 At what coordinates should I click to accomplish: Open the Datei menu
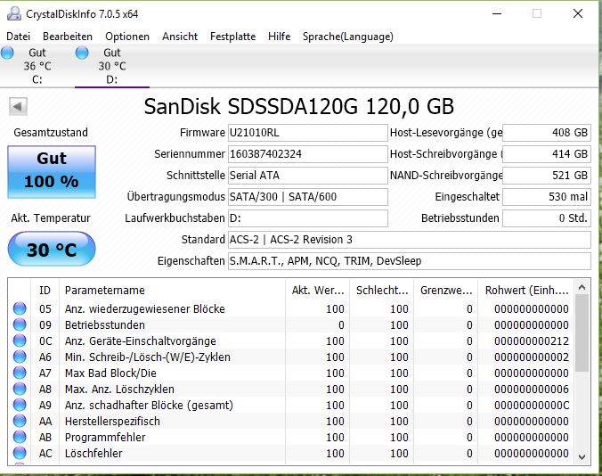(18, 37)
